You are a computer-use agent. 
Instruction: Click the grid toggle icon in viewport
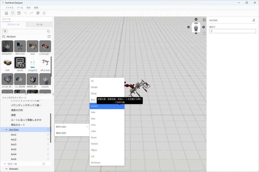tap(204, 33)
